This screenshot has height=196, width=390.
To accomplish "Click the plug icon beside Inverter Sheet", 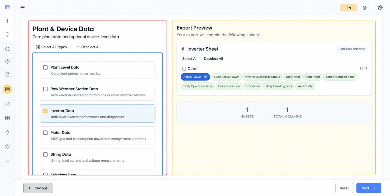I will (183, 49).
